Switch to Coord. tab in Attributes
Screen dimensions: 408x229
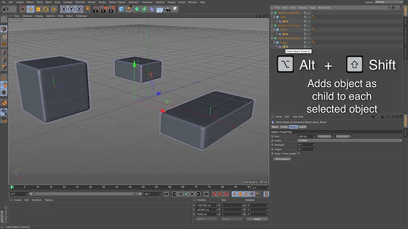[284, 127]
